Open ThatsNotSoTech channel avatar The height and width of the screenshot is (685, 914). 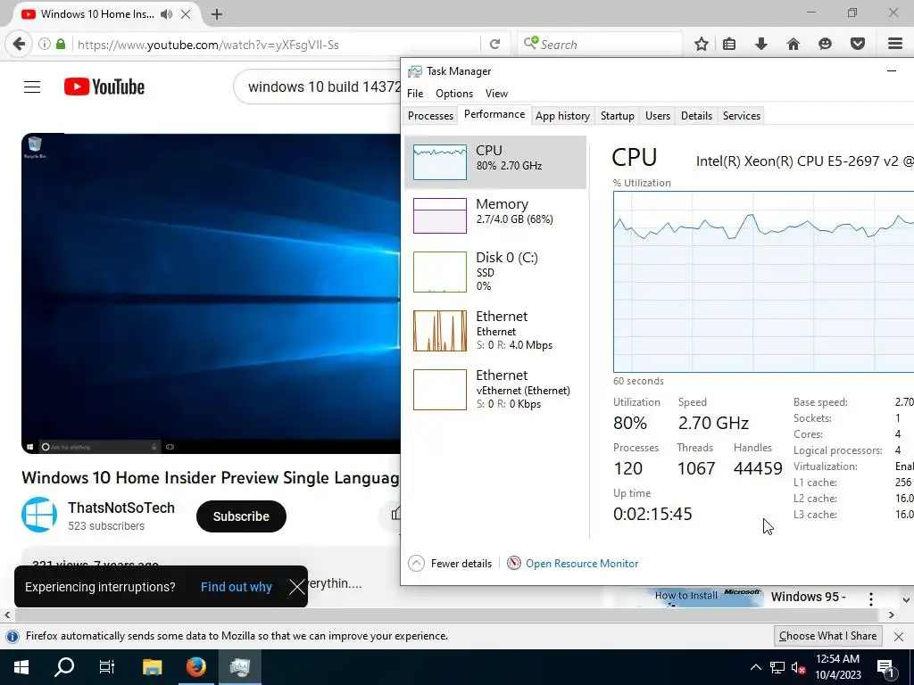coord(39,515)
